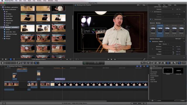Open the Transitions browser icon
This screenshot has width=187, height=105.
click(x=165, y=63)
